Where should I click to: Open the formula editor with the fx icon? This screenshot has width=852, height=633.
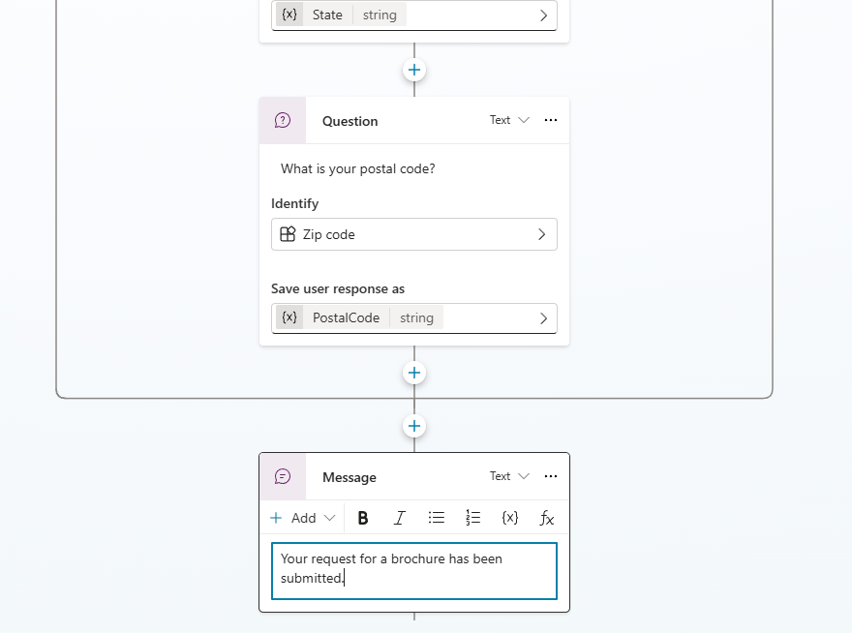click(x=546, y=518)
